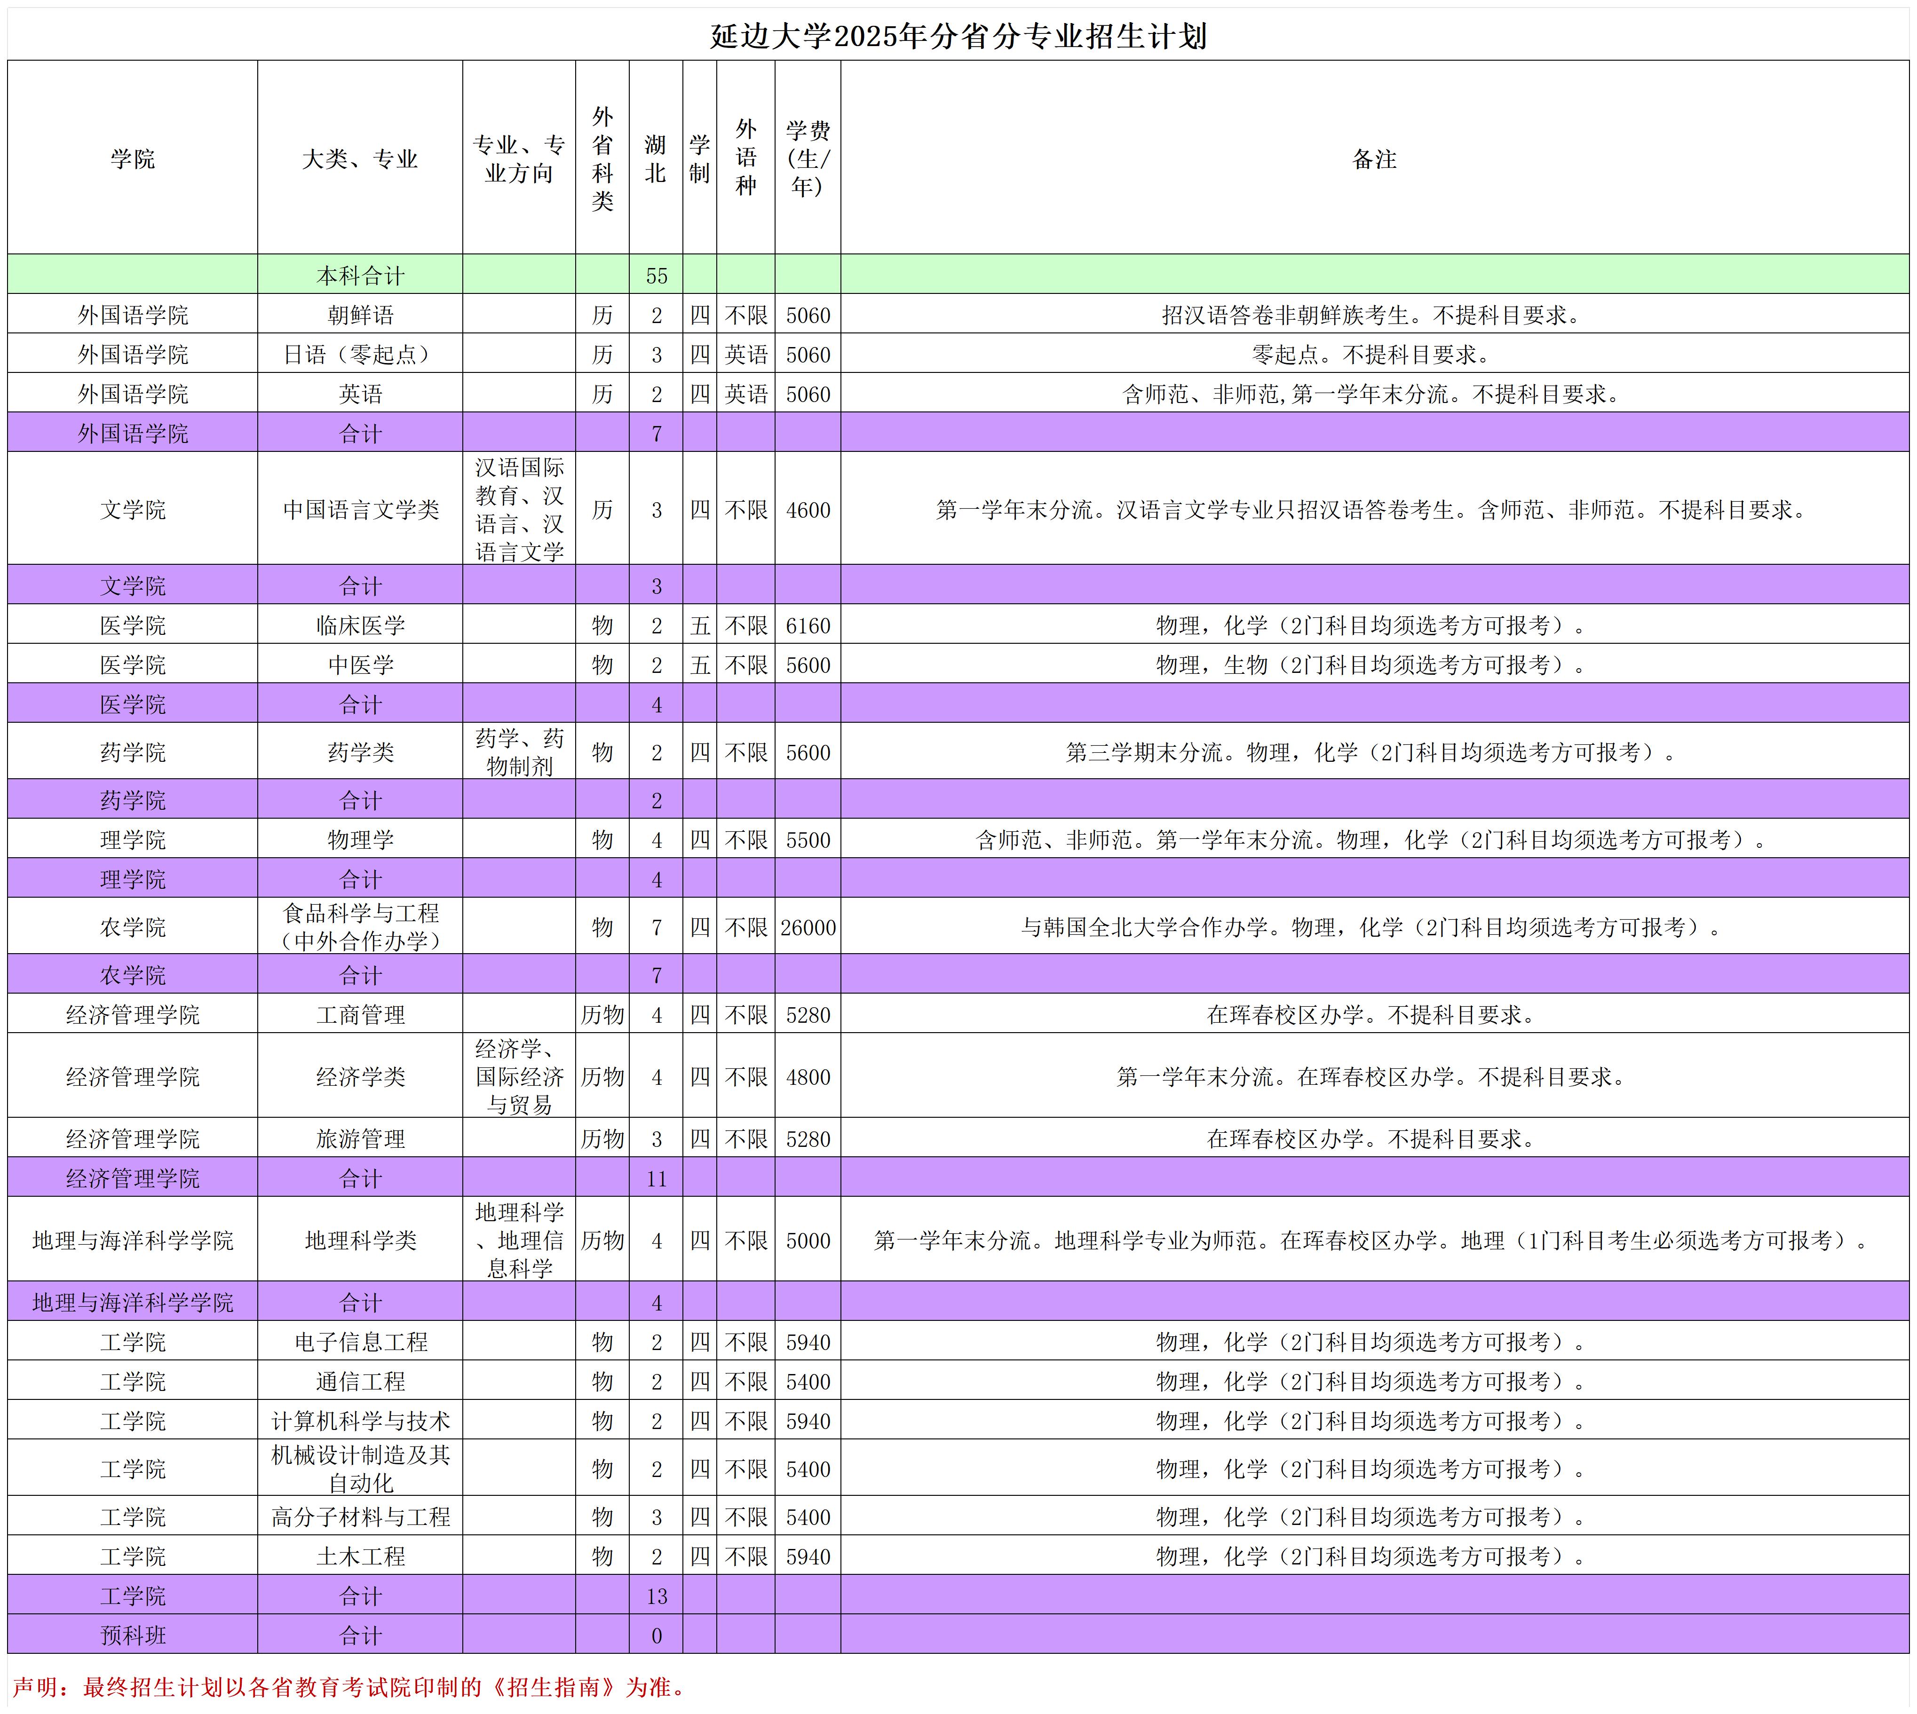Select the 临床医学 major cell
The width and height of the screenshot is (1917, 1714).
[x=360, y=625]
